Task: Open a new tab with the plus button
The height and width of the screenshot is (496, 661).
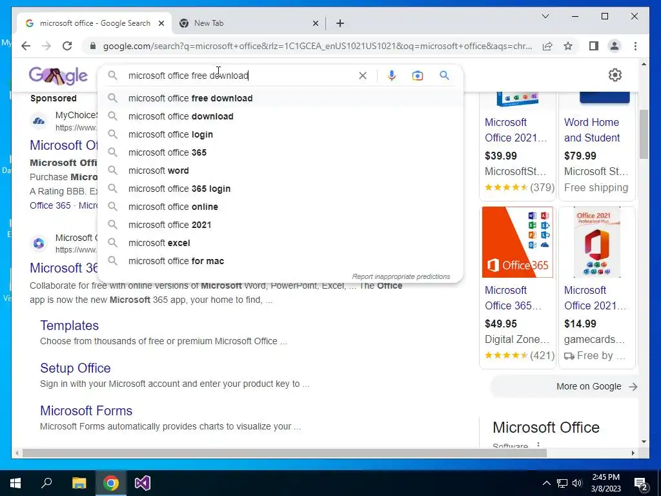Action: coord(340,23)
